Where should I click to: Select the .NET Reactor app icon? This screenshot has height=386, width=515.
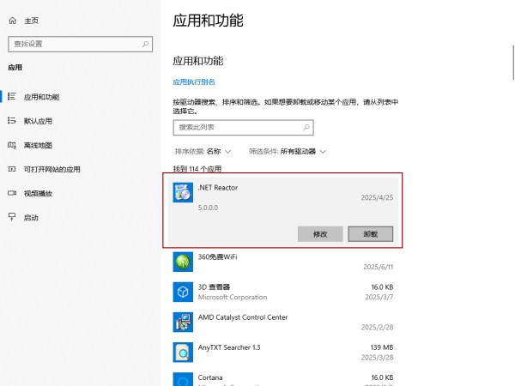(x=183, y=192)
